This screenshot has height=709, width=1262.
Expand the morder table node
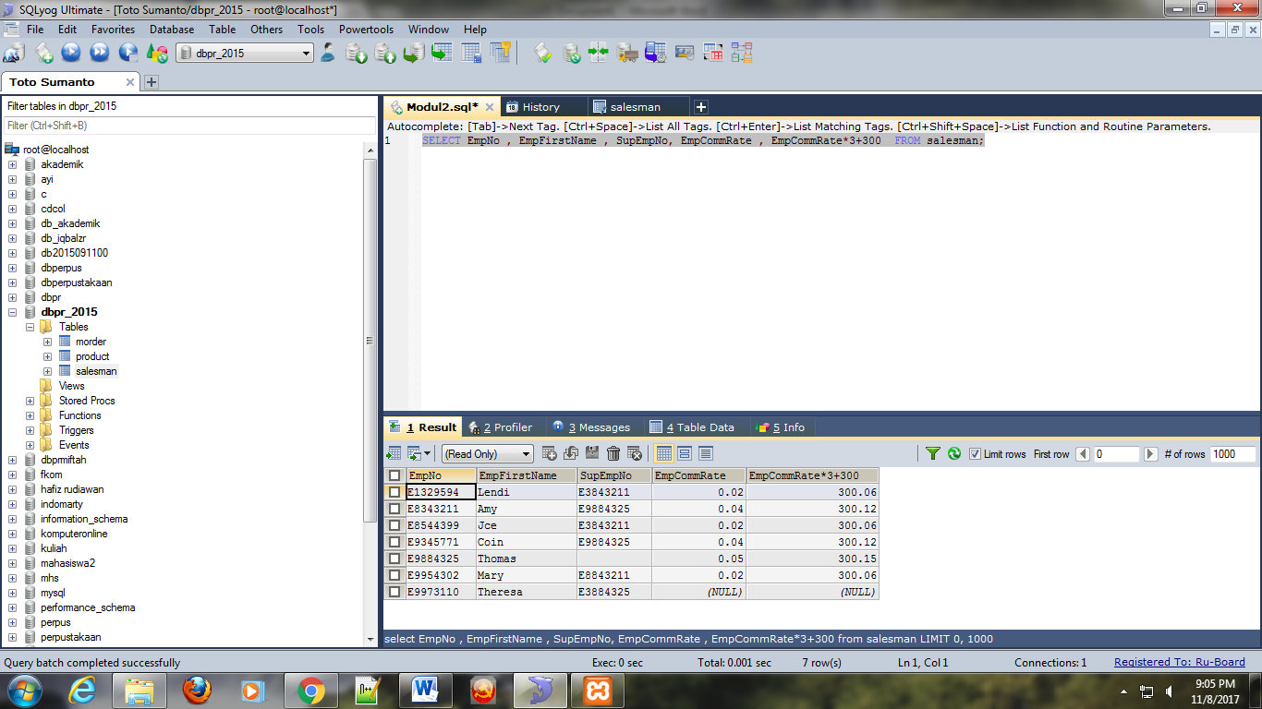pos(48,342)
